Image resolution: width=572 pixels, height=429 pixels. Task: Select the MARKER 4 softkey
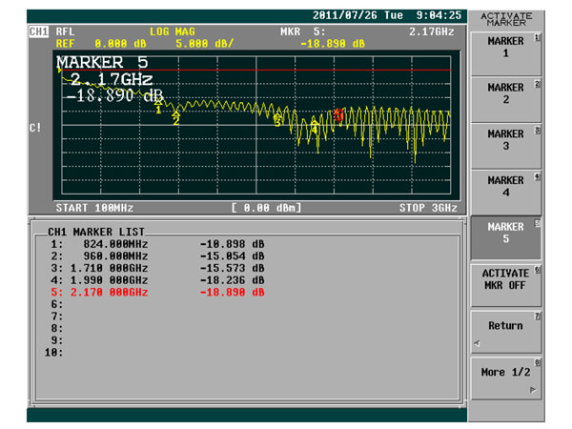505,193
